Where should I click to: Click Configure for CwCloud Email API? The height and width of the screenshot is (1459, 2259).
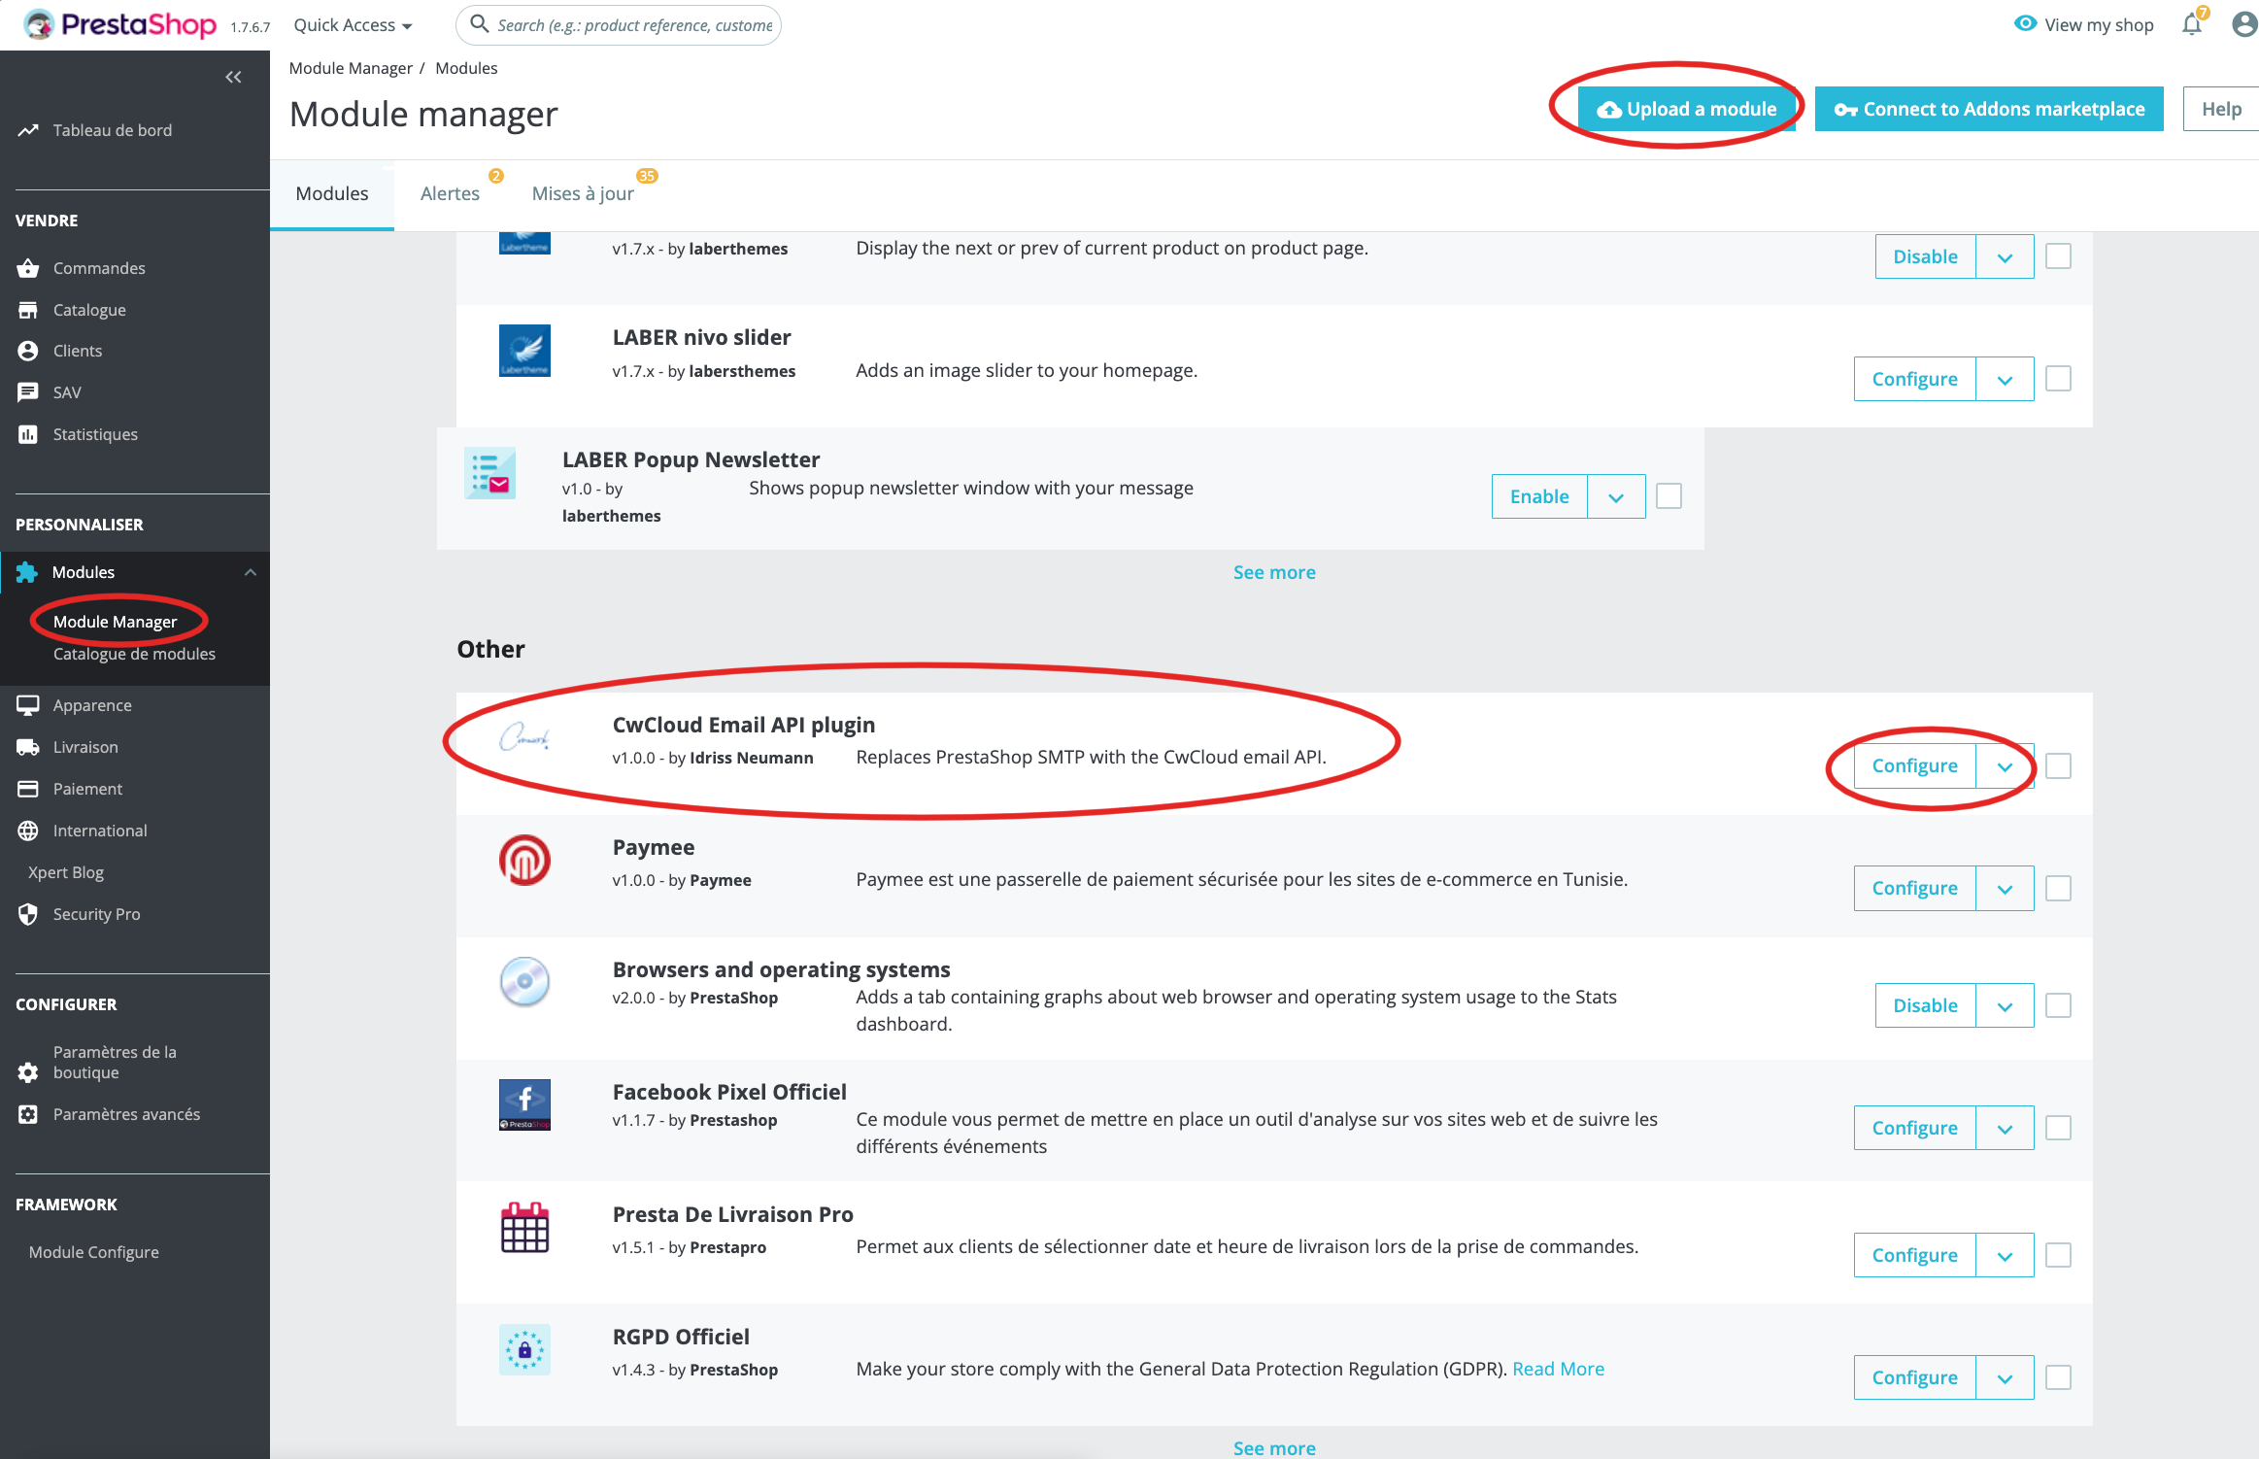coord(1915,764)
